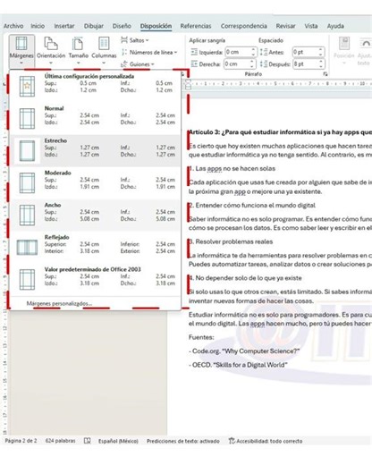Open the Orientación options
Image resolution: width=372 pixels, height=465 pixels.
tap(51, 50)
